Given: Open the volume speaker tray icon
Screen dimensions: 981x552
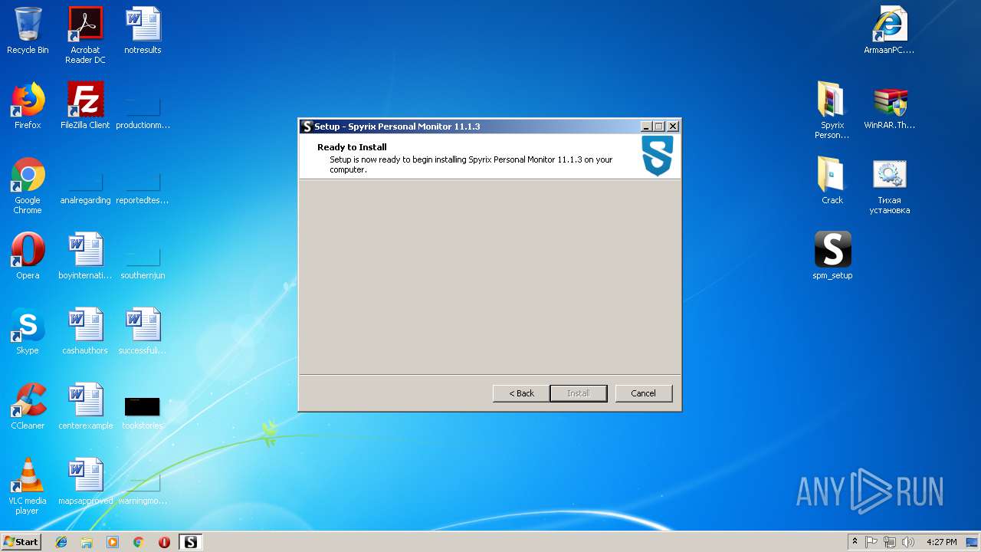Looking at the screenshot, I should click(908, 542).
